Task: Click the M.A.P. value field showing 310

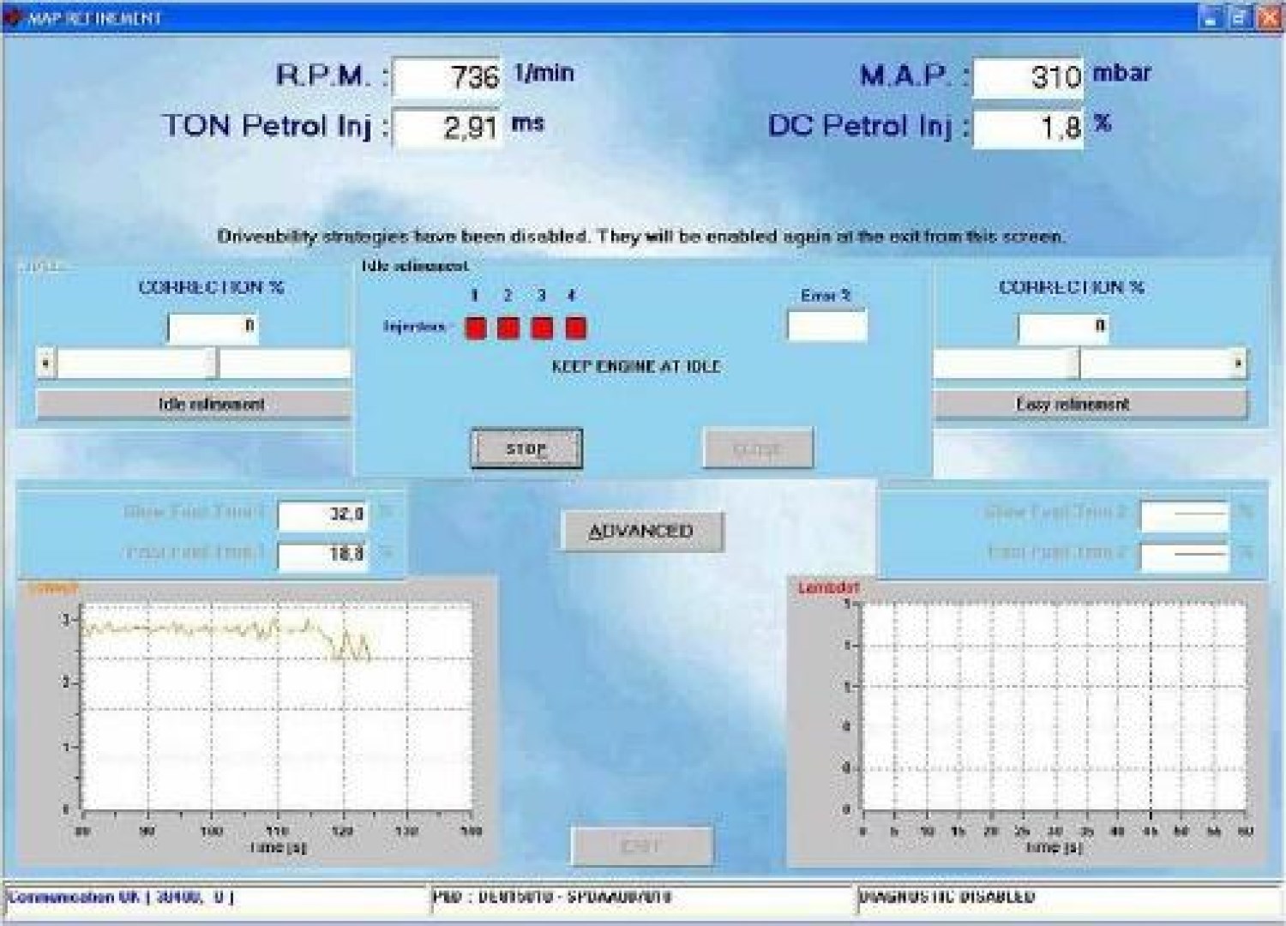Action: coord(1028,77)
